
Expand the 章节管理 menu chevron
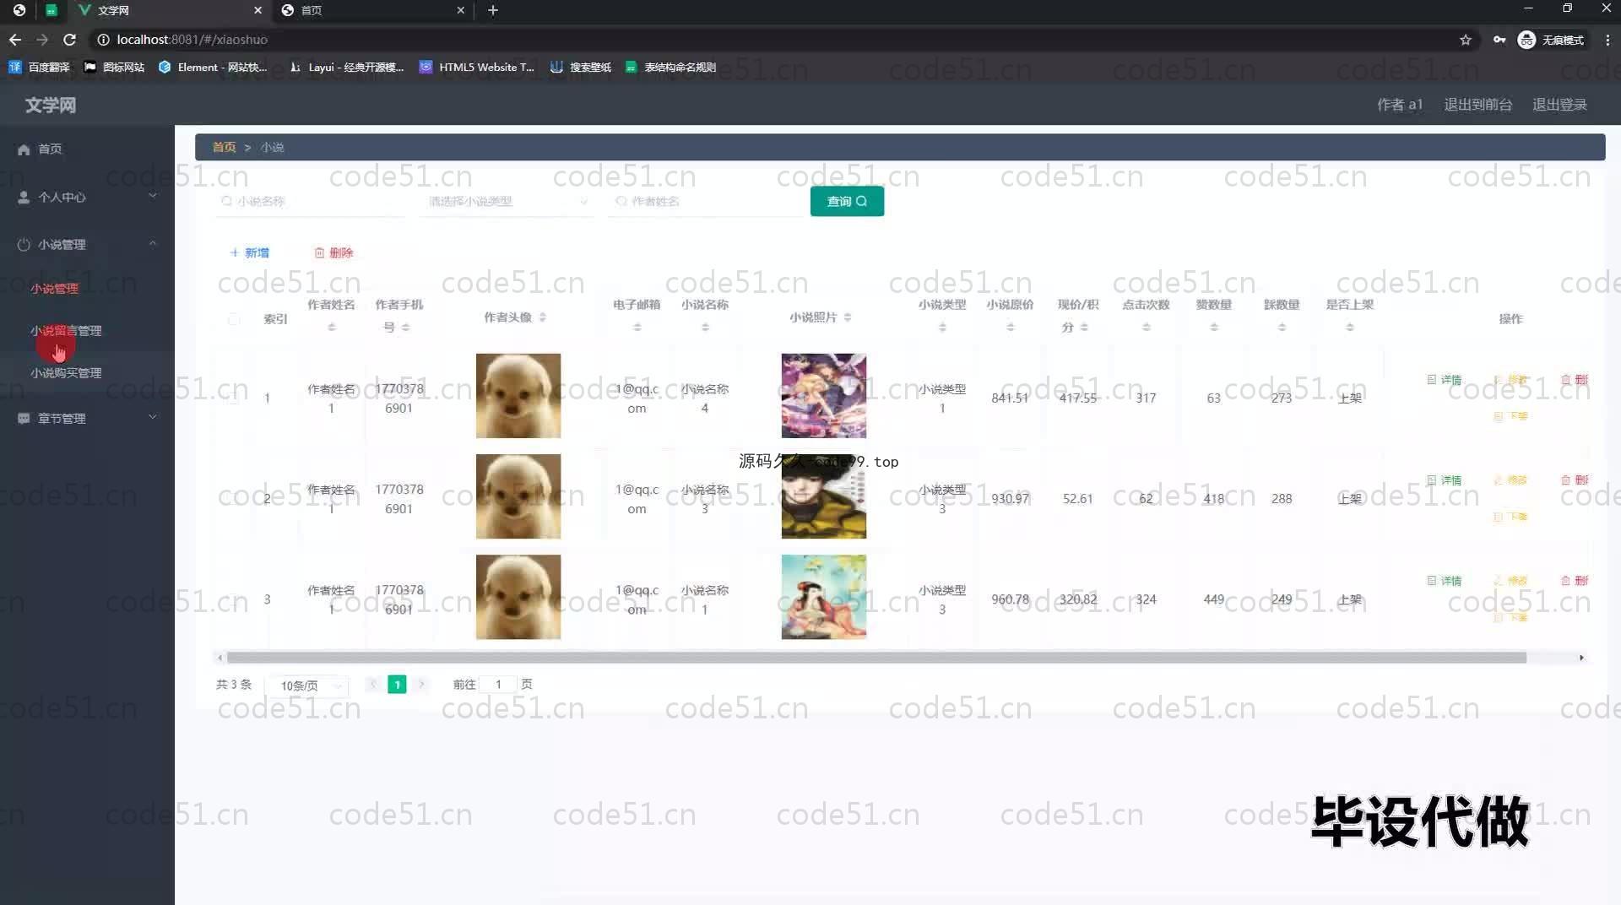tap(153, 417)
